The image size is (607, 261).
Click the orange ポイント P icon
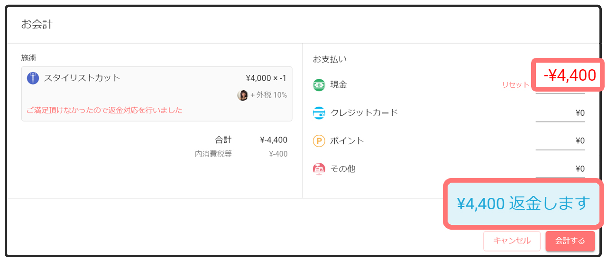click(x=319, y=141)
